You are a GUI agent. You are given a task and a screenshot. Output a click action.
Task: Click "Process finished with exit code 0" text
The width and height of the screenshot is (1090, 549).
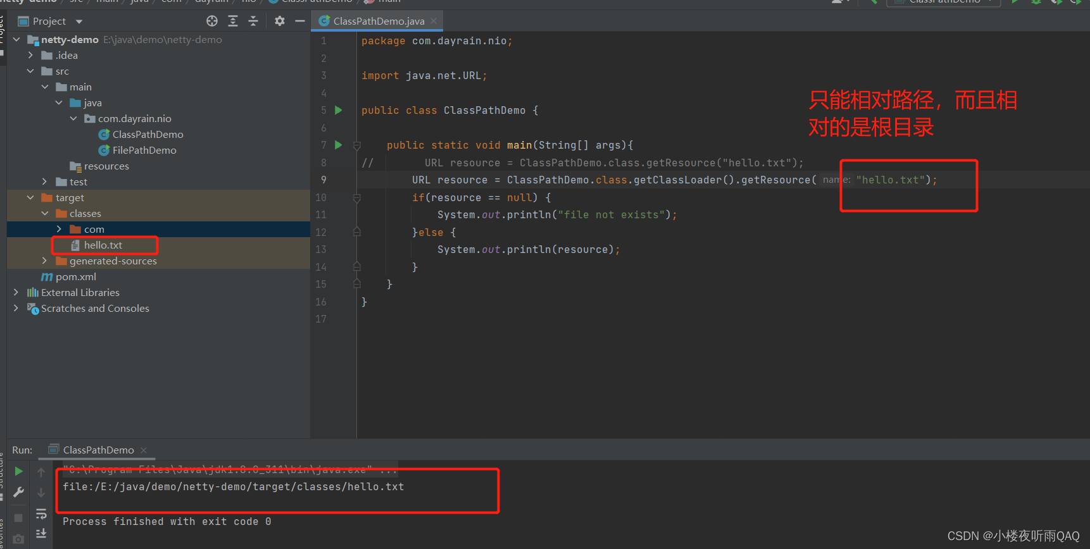point(167,521)
